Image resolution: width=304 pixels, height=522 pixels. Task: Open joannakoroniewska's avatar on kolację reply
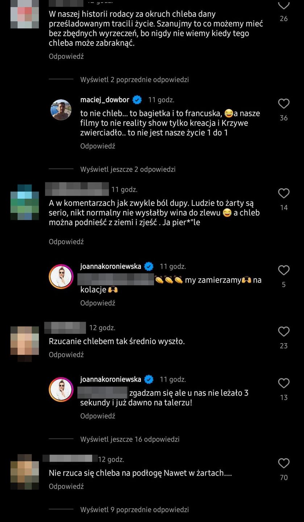[x=61, y=276]
